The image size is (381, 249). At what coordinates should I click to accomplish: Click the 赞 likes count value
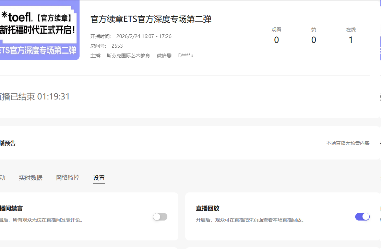click(x=314, y=40)
